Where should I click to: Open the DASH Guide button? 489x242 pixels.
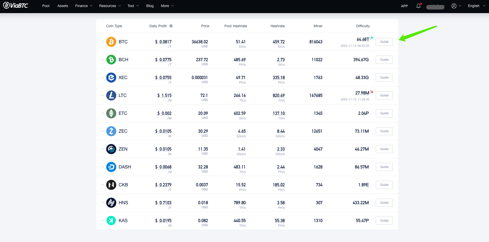(384, 167)
